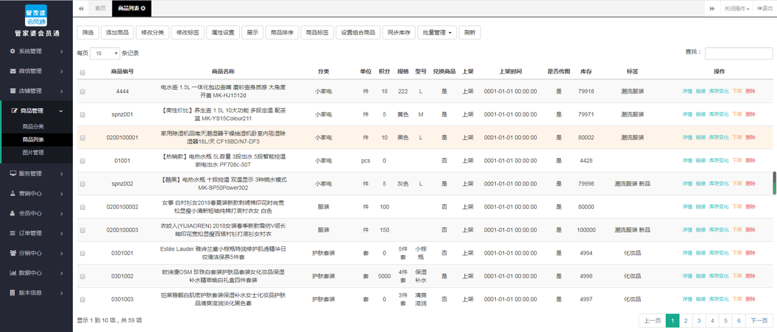The height and width of the screenshot is (332, 777).
Task: Expand the 系统管理 sidebar menu
Action: tap(36, 51)
